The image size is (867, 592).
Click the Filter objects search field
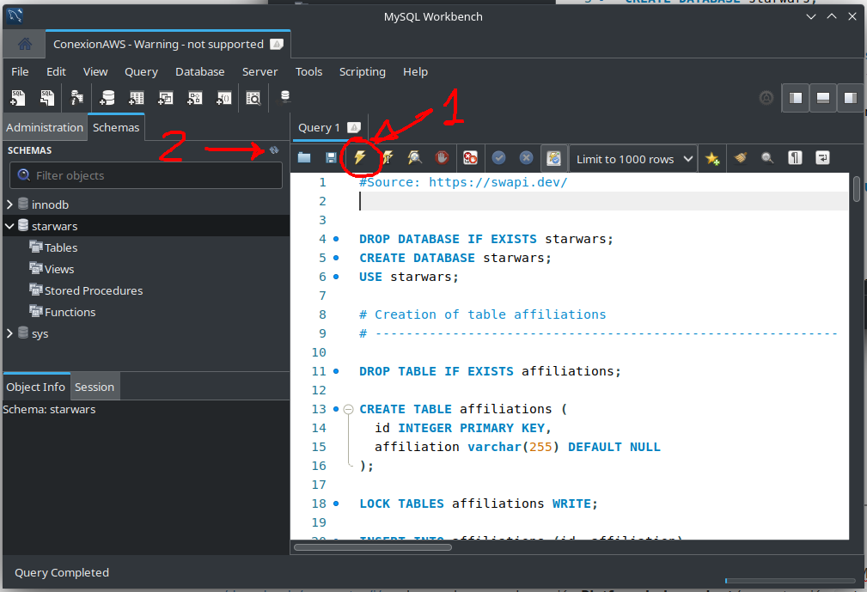(145, 175)
